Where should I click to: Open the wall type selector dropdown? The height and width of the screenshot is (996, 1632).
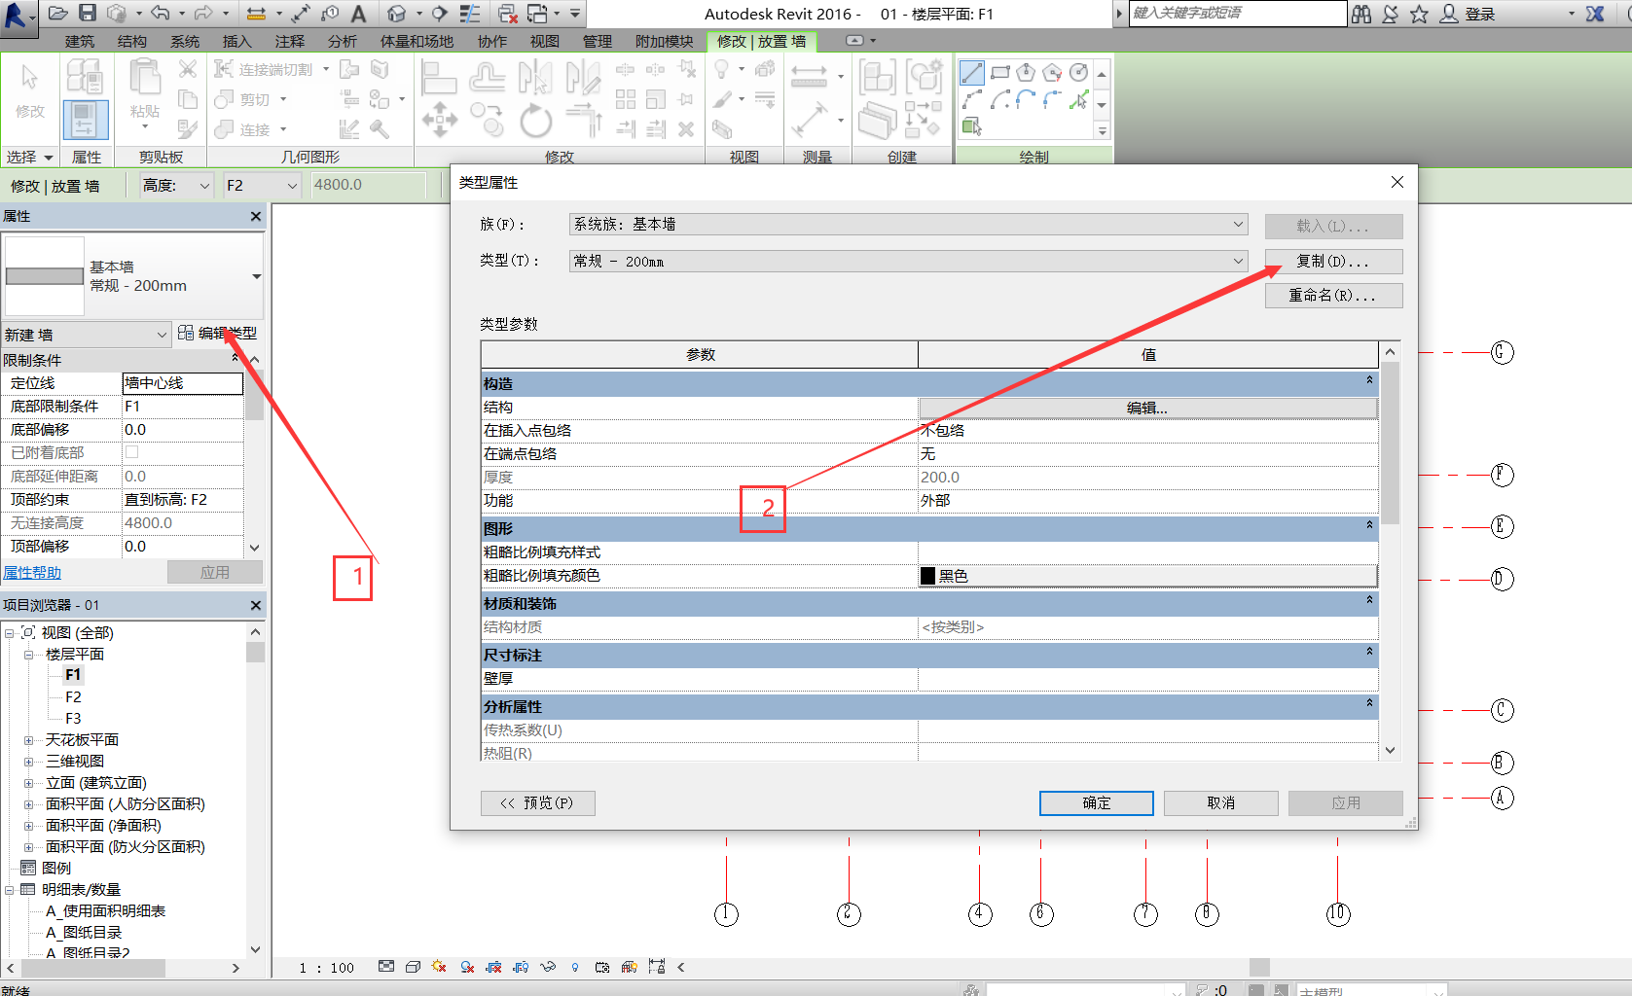(256, 276)
